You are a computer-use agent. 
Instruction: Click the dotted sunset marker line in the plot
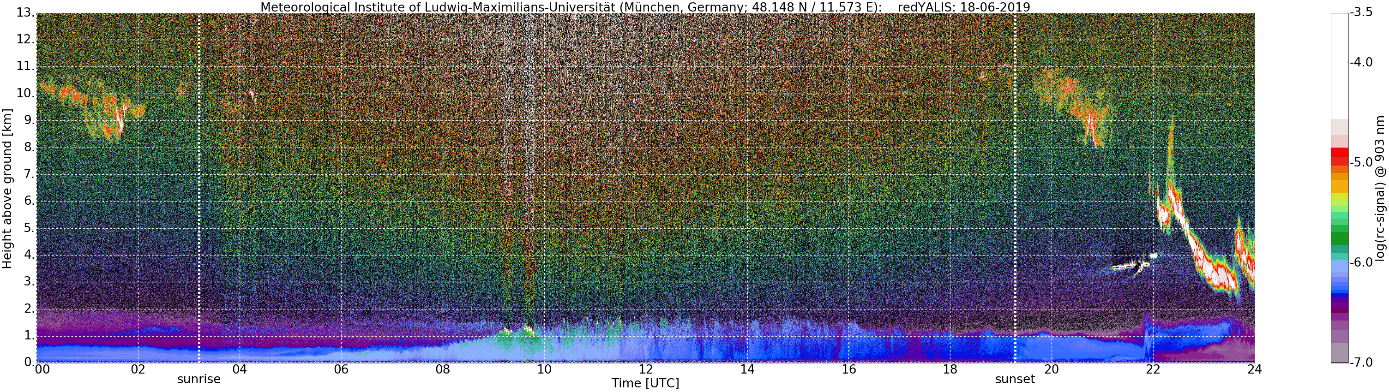click(x=1016, y=187)
